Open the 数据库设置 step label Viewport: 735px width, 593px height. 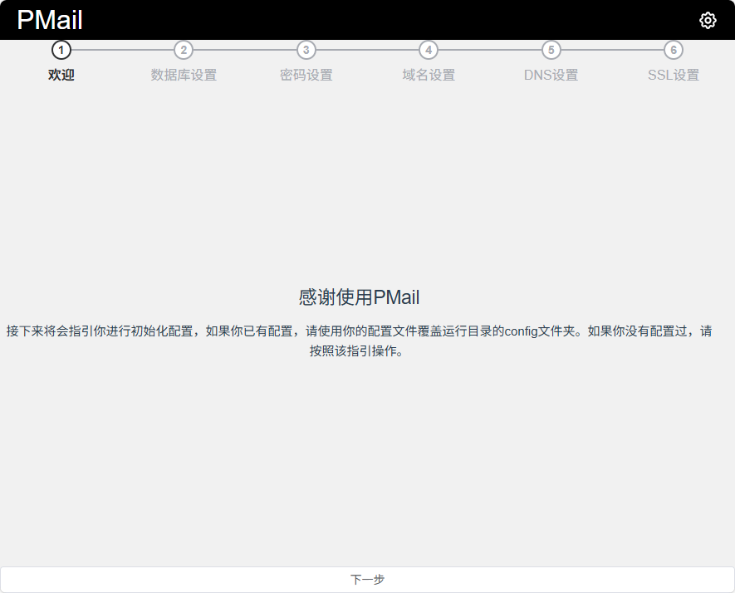(184, 75)
